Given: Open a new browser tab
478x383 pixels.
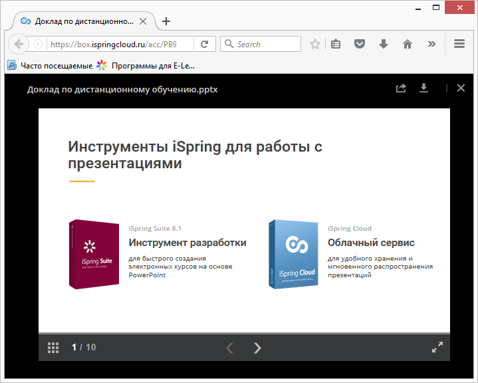Looking at the screenshot, I should [x=166, y=21].
